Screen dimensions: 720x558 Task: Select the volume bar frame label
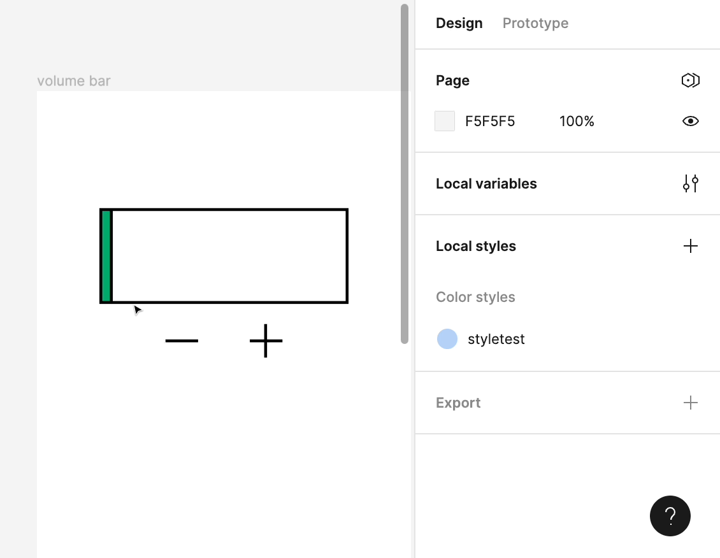pos(74,81)
